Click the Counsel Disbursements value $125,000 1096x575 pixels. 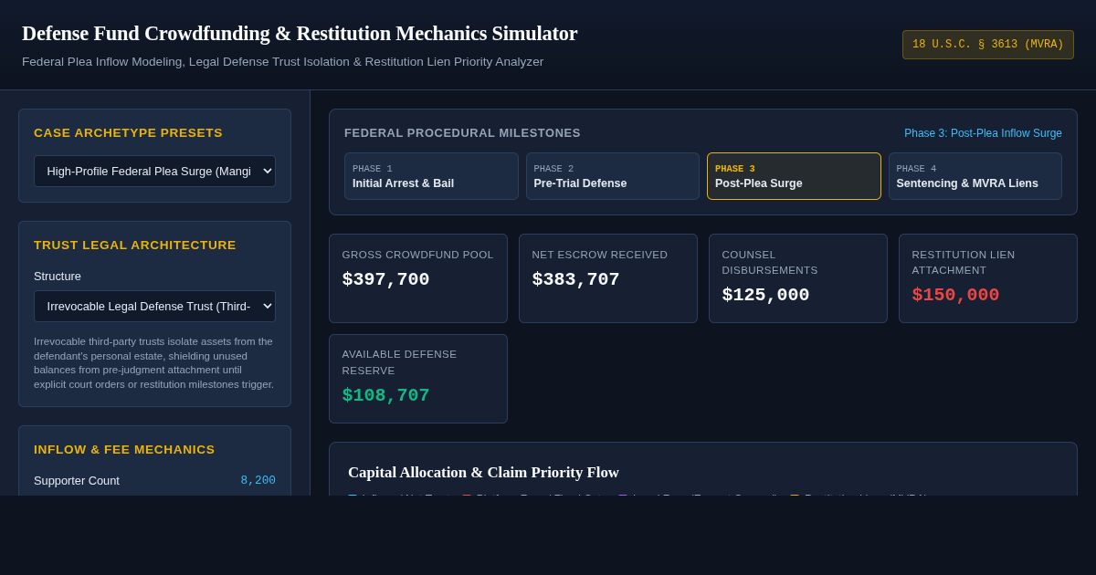click(765, 295)
